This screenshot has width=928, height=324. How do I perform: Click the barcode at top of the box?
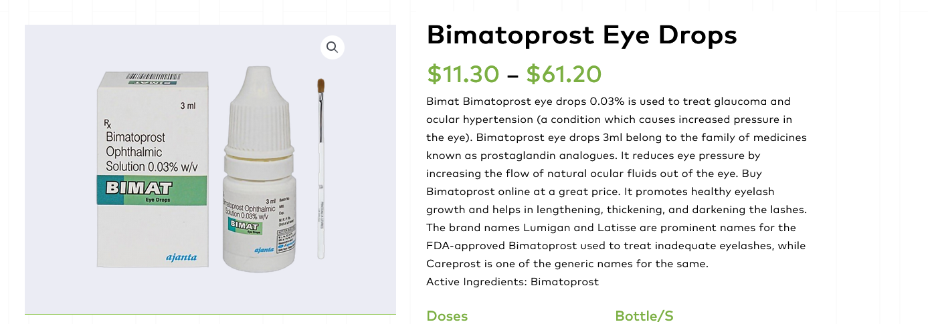click(153, 77)
